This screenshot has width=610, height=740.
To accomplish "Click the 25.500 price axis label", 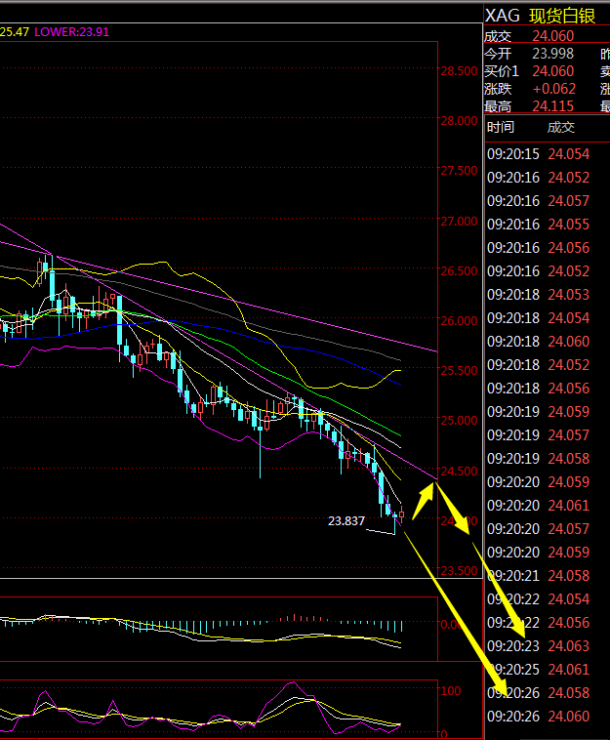I will [x=459, y=370].
